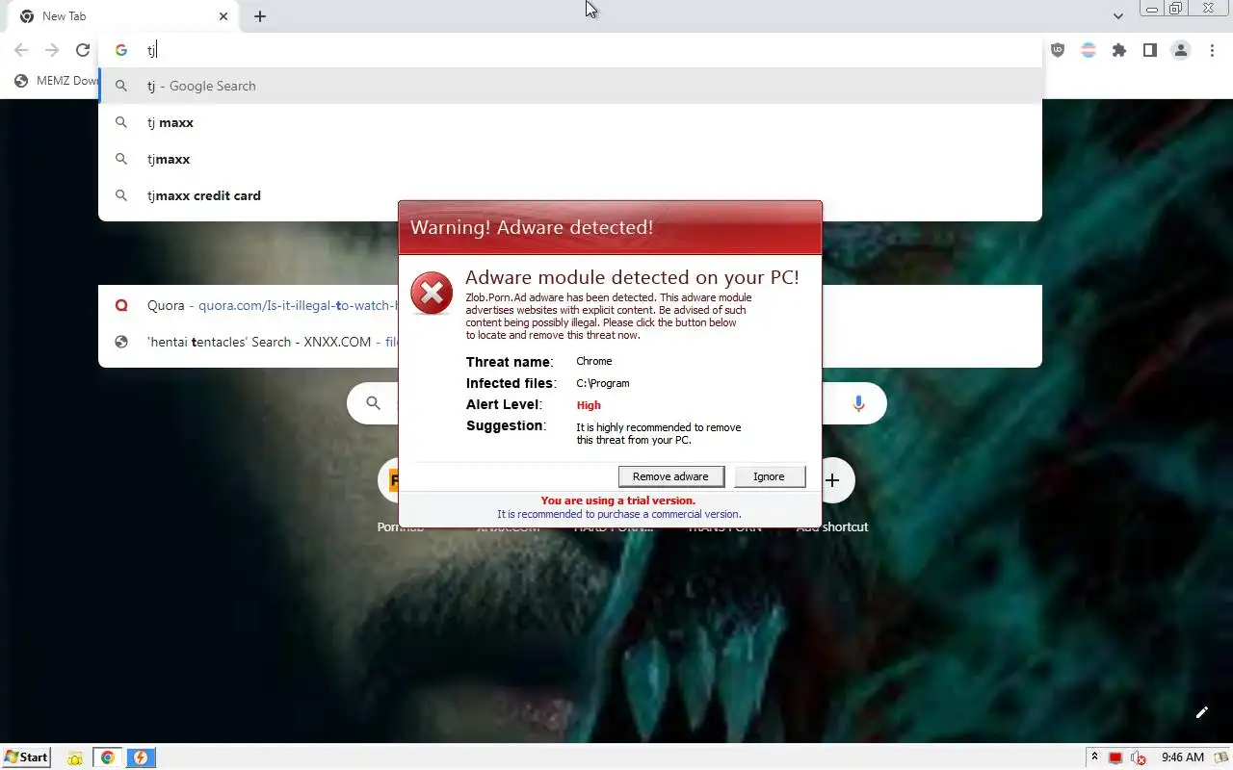Click the 'Add shortcut' label
The image size is (1233, 770).
(832, 526)
